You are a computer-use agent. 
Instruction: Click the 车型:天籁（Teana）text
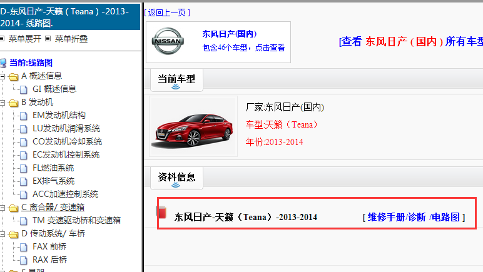[x=282, y=124]
